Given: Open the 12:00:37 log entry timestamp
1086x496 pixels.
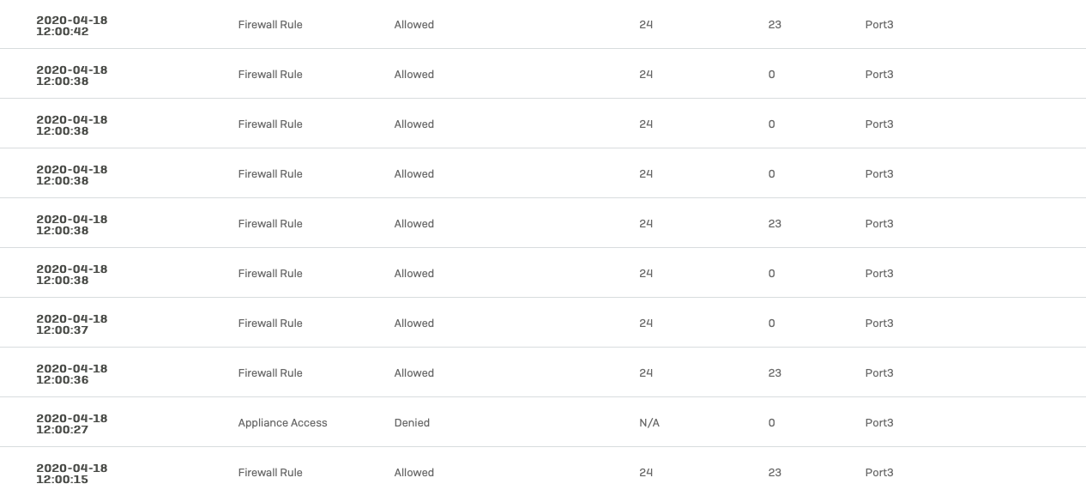Looking at the screenshot, I should 72,324.
